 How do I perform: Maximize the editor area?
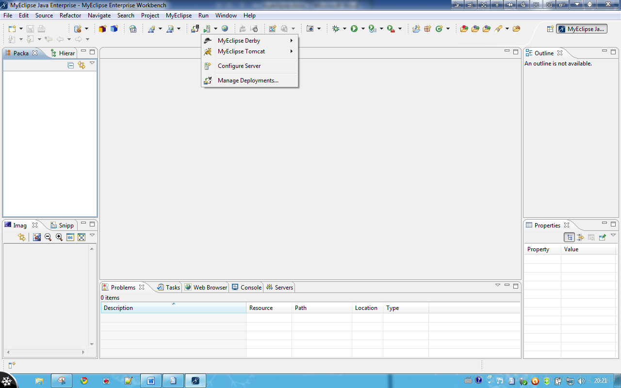[x=516, y=51]
